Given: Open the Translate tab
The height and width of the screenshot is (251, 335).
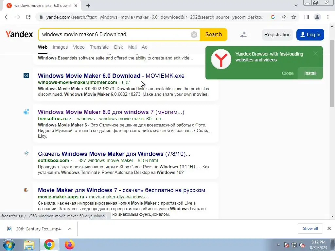Looking at the screenshot, I should pos(99,47).
